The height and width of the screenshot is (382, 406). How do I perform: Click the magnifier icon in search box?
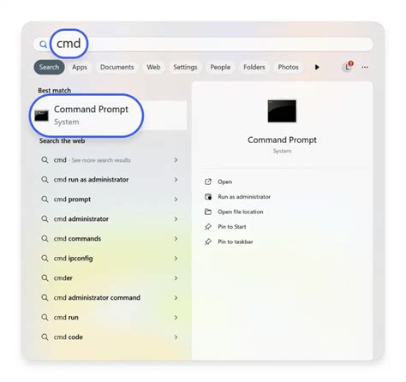[x=43, y=45]
